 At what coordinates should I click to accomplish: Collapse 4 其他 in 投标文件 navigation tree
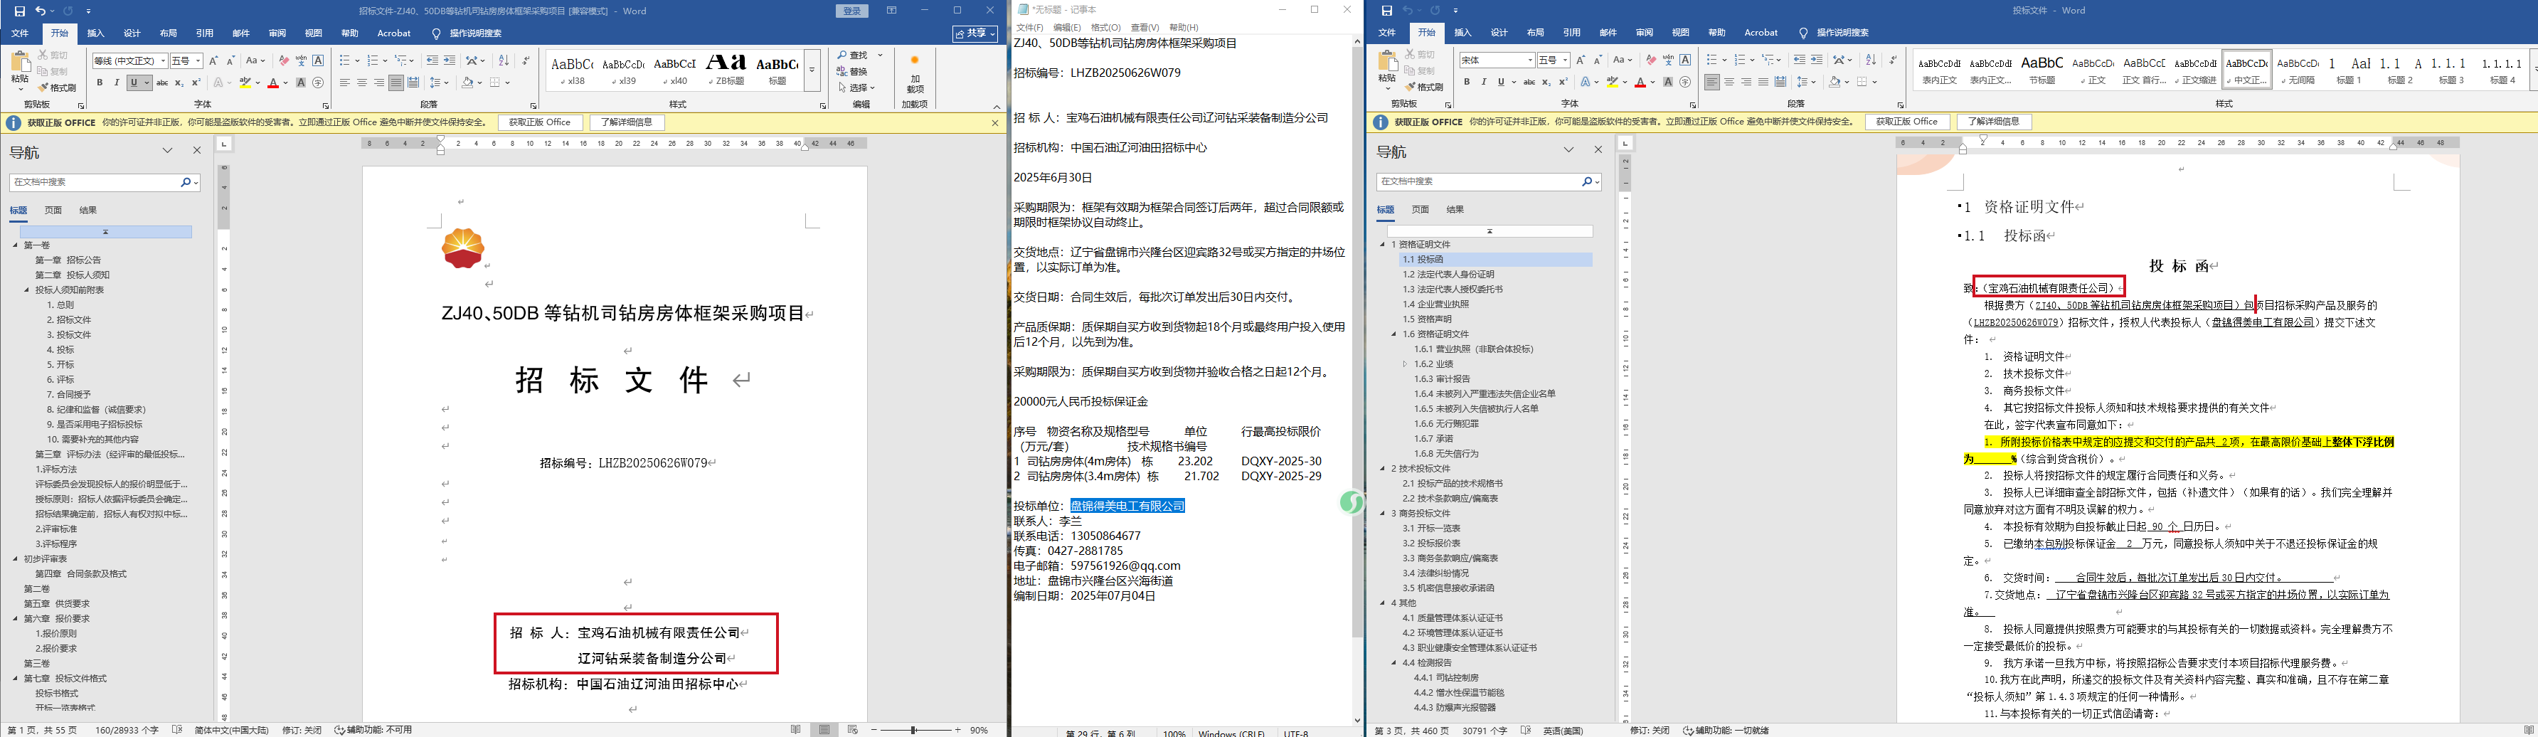1382,603
